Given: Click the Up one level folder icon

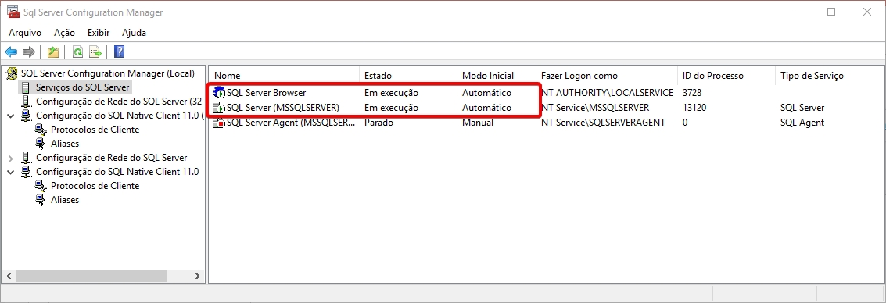Looking at the screenshot, I should tap(53, 52).
